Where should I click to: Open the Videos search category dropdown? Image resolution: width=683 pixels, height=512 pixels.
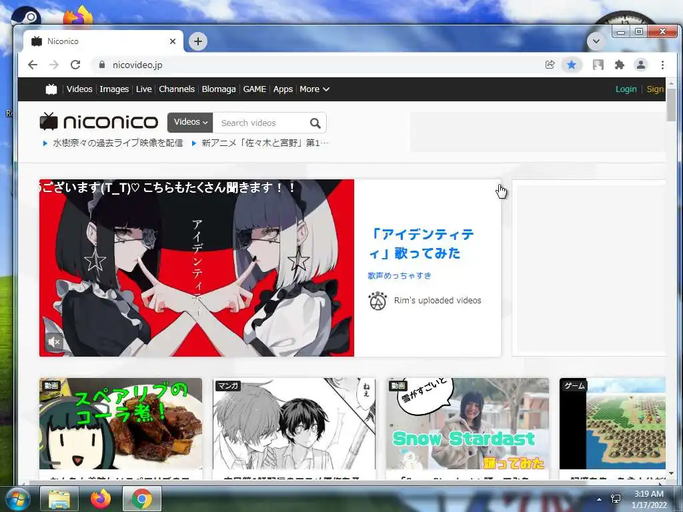pos(190,123)
